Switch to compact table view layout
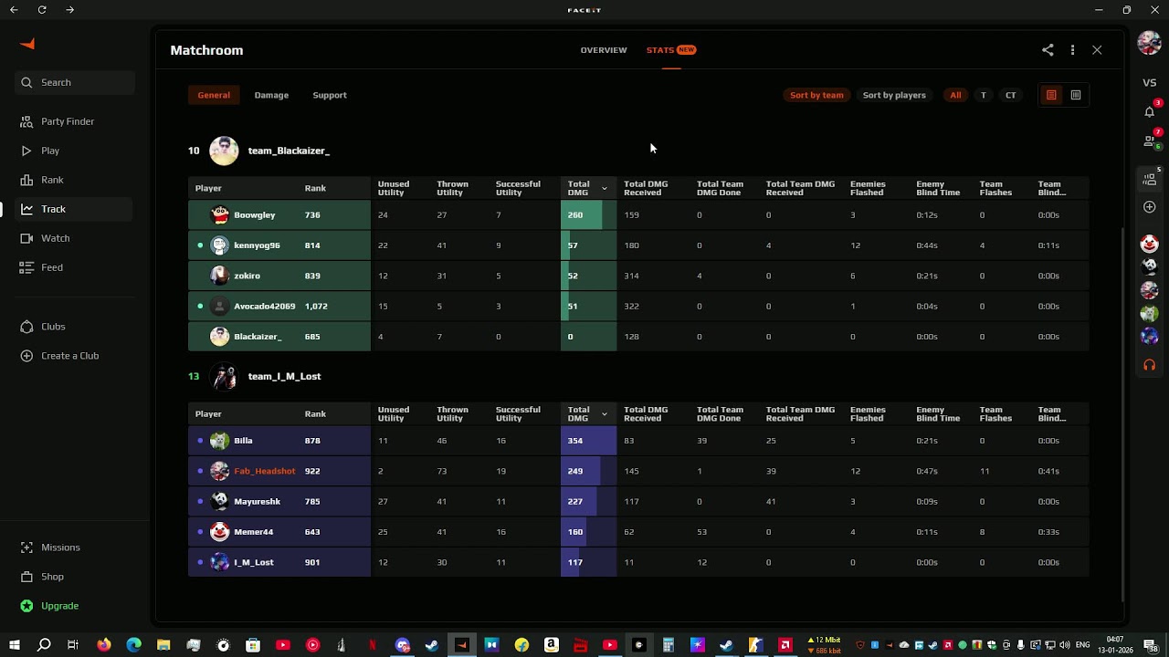Screen dimensions: 1169x657 1076,95
